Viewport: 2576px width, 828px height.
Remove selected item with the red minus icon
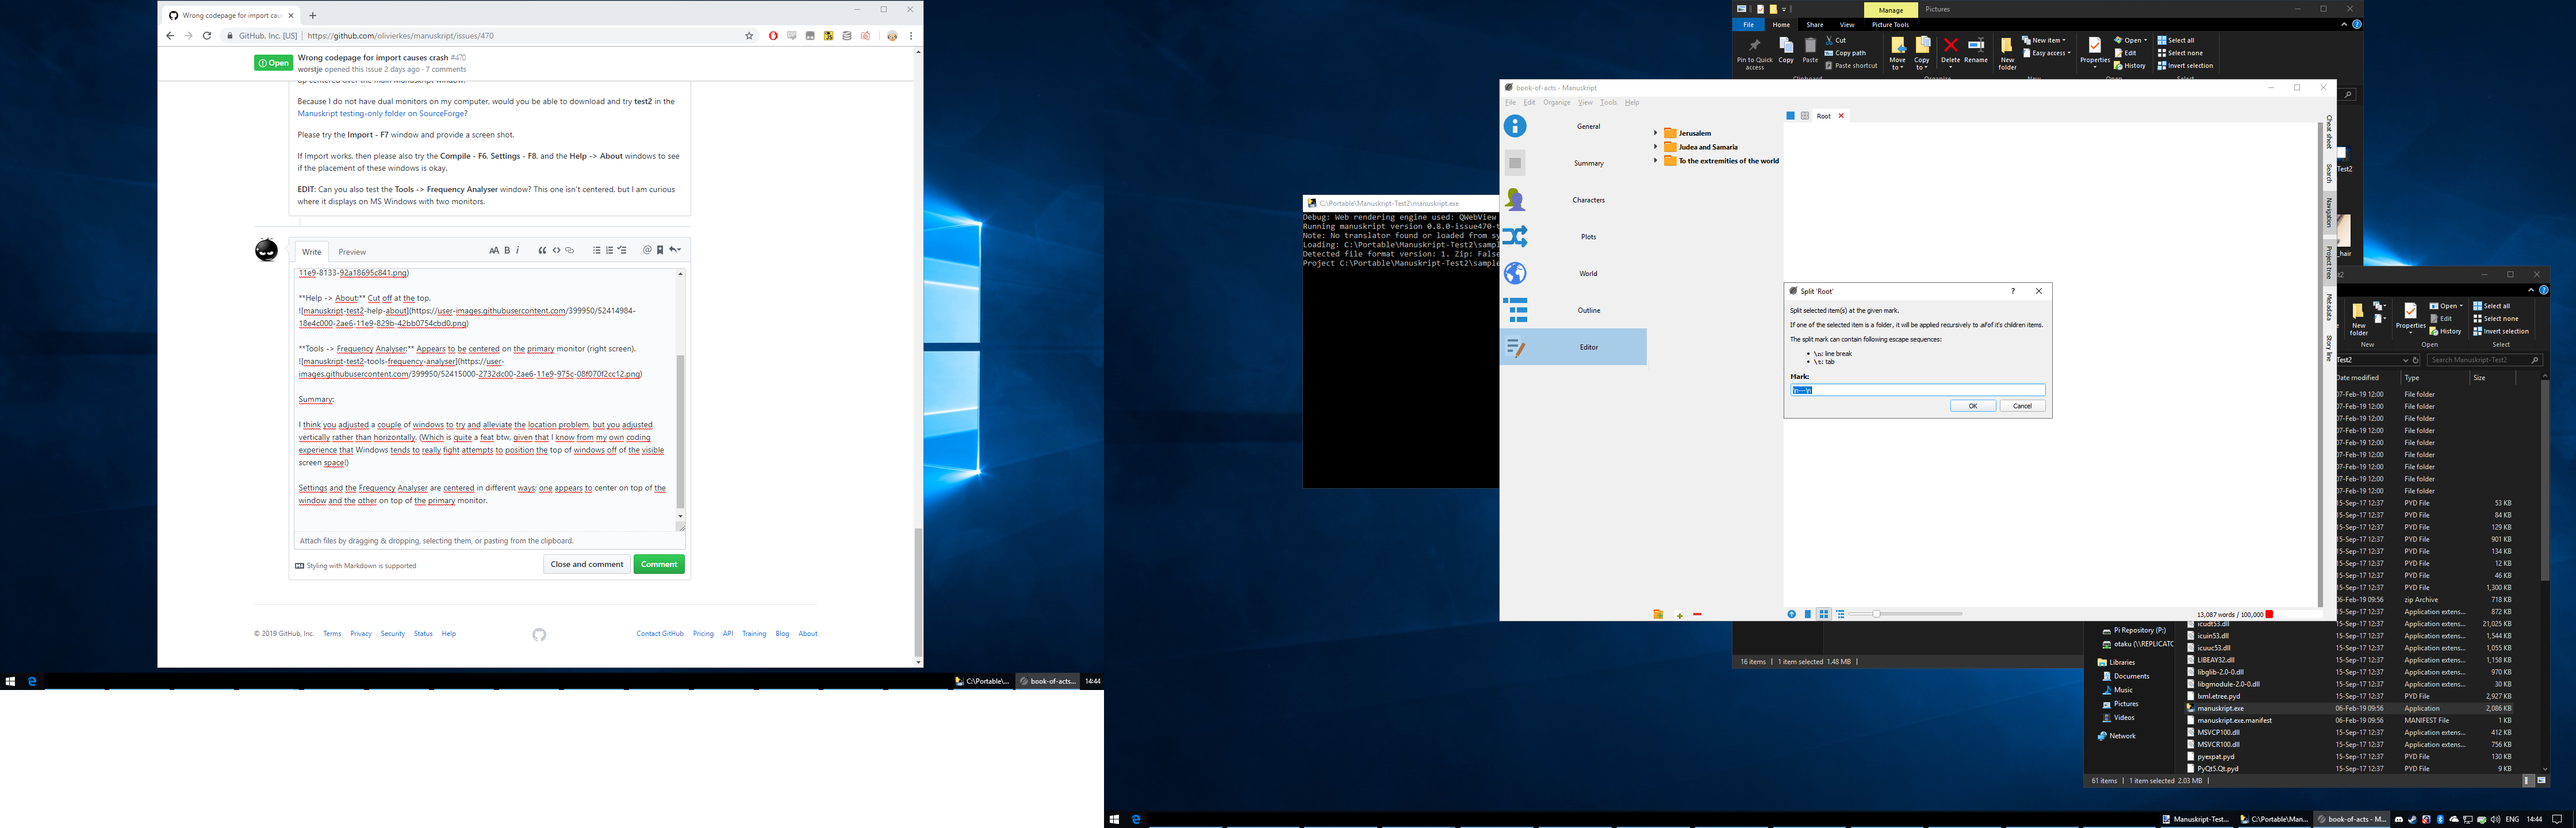[1698, 614]
